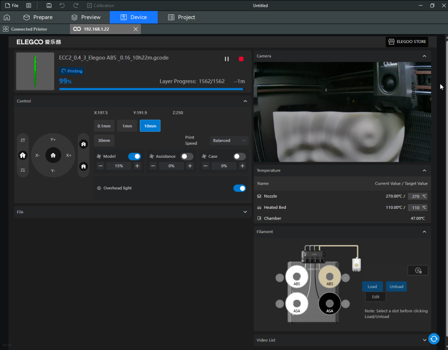Open the ELEGOO STORE link

(407, 42)
